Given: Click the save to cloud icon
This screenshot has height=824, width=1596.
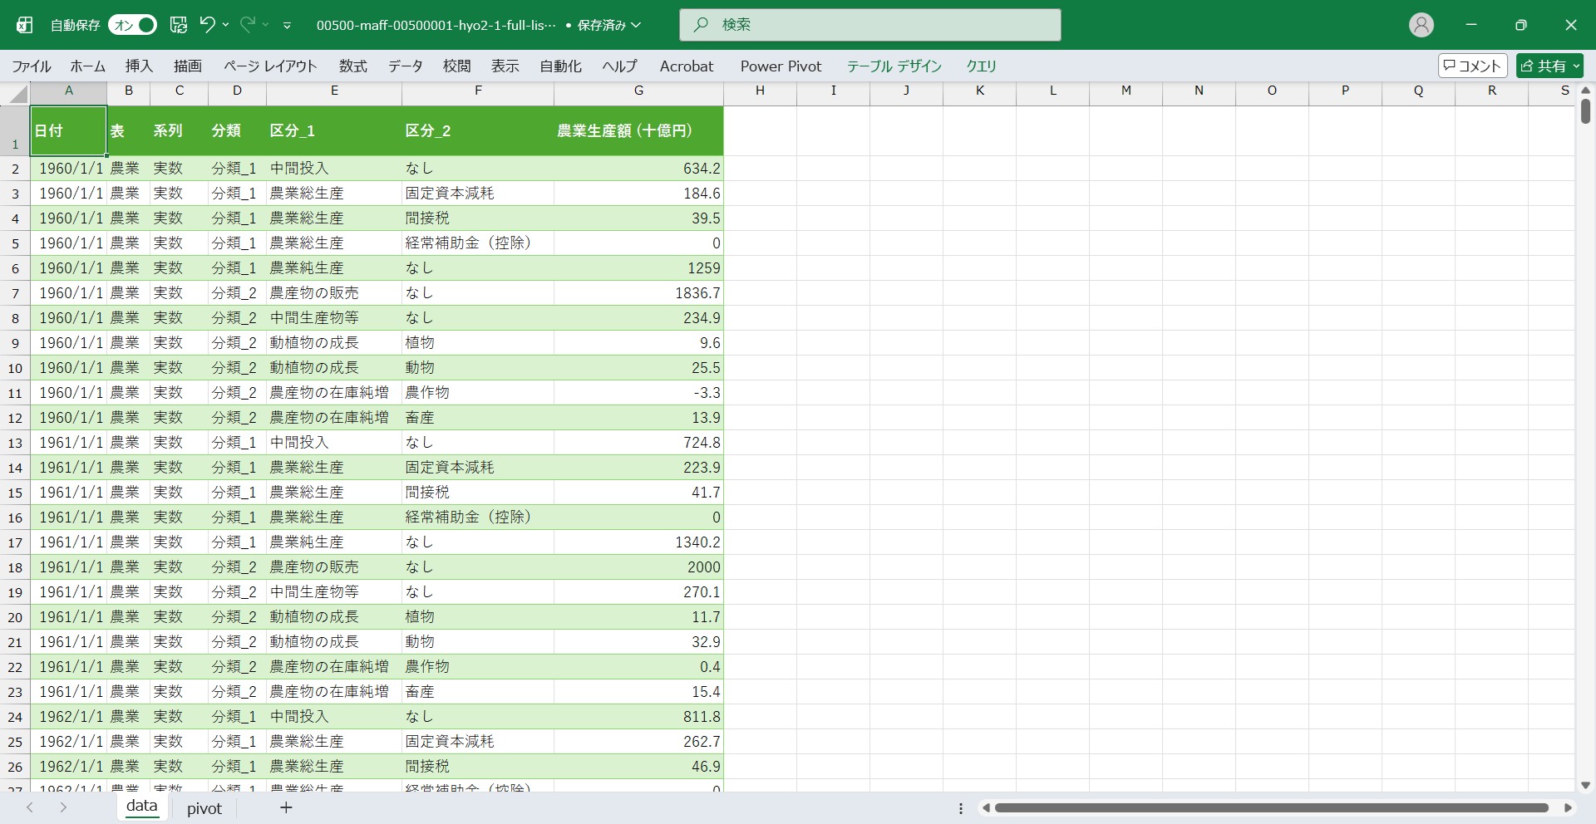Looking at the screenshot, I should [179, 25].
